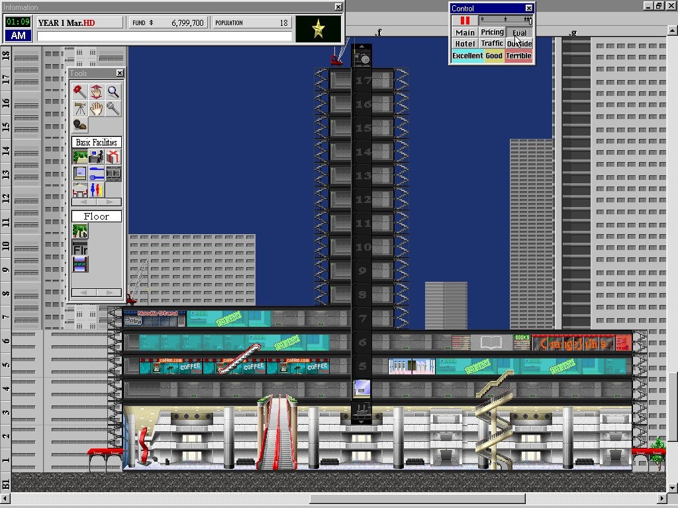Page Basic Facilities list right
Screen dimensions: 678x508
109,202
